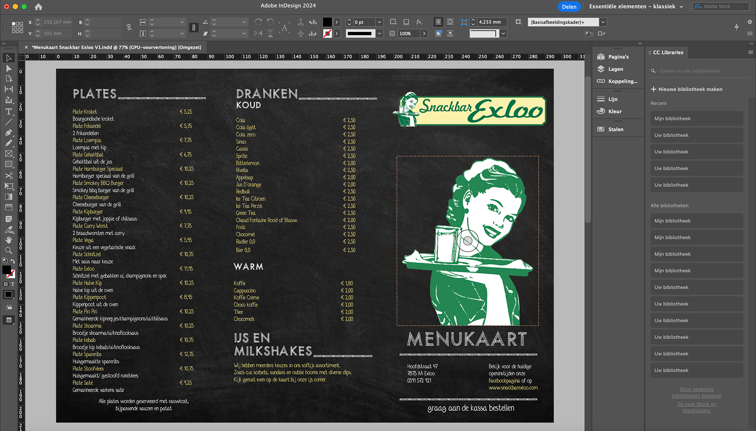Click the flip horizontal icon
Screen dimensions: 756x431
click(x=258, y=34)
